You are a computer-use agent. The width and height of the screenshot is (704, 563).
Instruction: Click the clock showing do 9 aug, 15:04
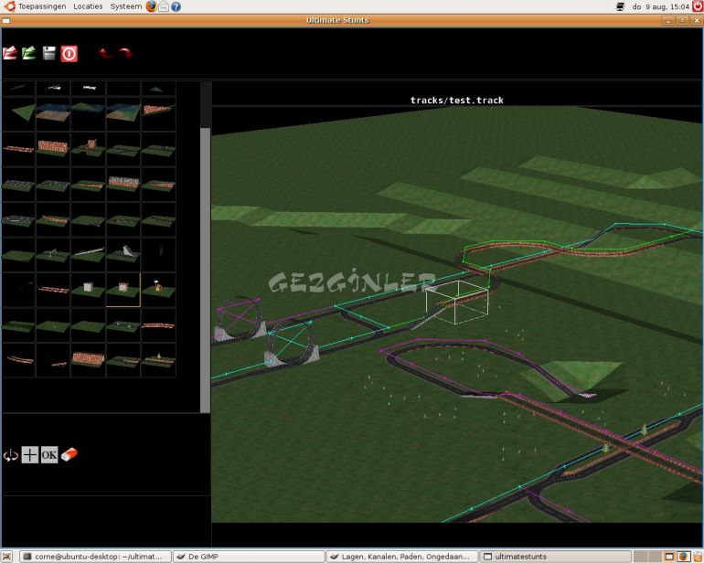tap(660, 6)
